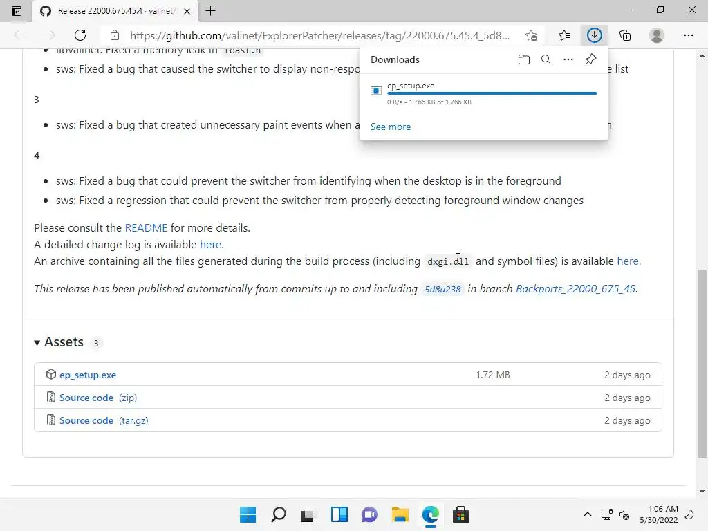This screenshot has width=708, height=531.
Task: Open Task View on taskbar
Action: [x=308, y=514]
